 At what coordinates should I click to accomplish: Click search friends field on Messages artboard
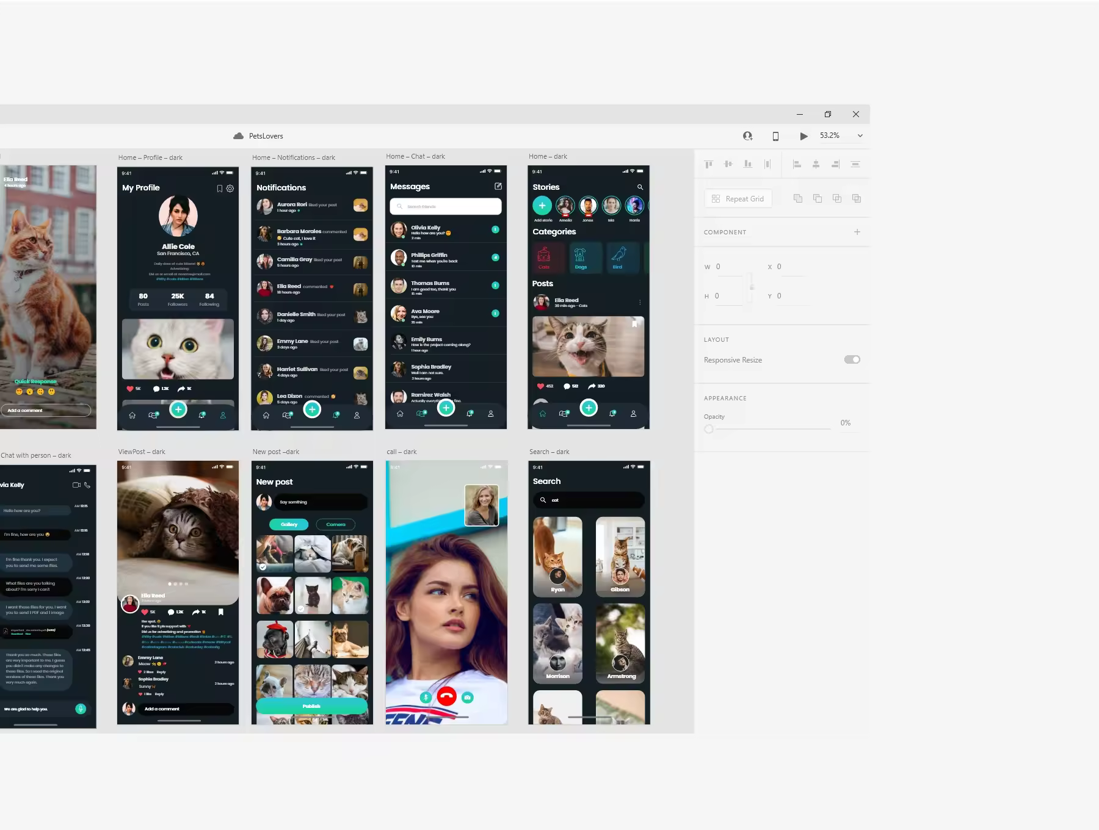pyautogui.click(x=446, y=206)
